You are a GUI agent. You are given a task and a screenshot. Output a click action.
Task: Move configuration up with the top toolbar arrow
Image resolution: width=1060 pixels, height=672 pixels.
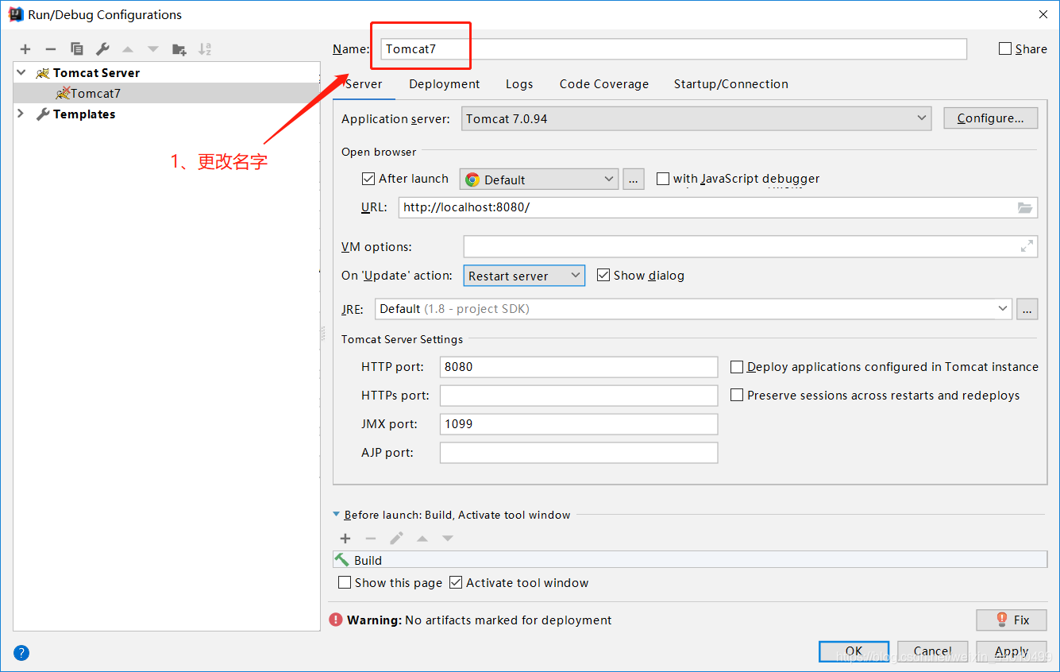point(128,49)
